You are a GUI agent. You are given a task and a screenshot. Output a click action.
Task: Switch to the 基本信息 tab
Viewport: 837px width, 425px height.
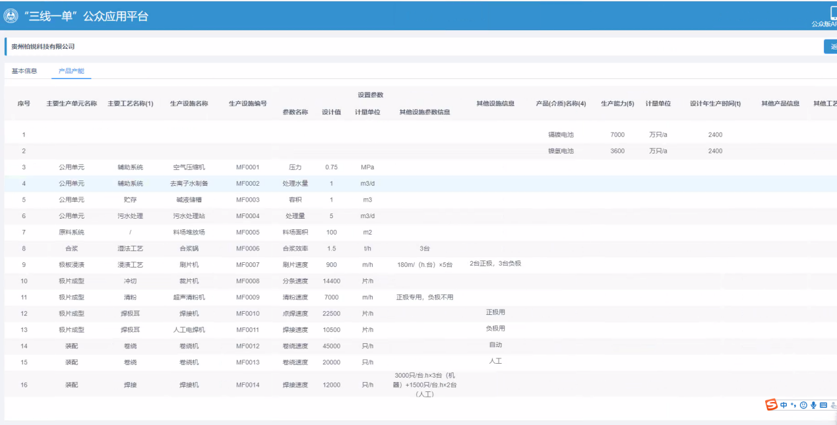pos(24,71)
